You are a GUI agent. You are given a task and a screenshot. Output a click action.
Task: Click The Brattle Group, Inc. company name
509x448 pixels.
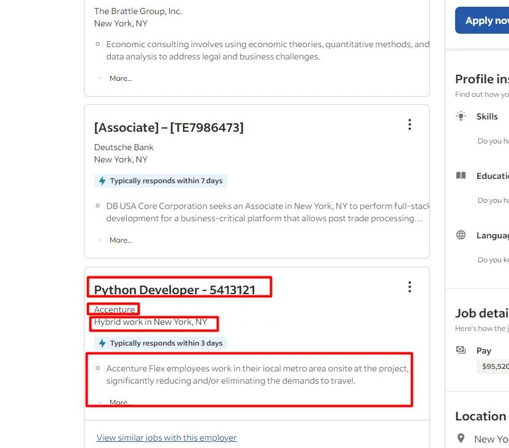point(138,11)
